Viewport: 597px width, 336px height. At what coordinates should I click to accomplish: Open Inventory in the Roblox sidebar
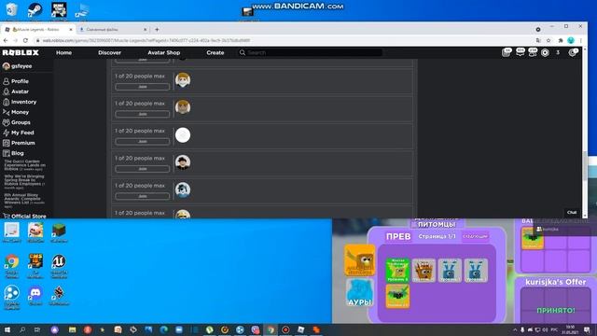(20, 102)
